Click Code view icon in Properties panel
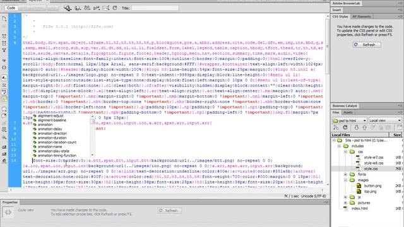The image size is (404, 227). pos(8,212)
